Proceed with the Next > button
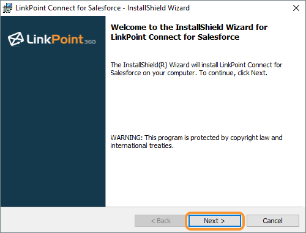 214,221
